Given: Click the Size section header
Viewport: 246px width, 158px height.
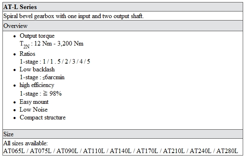Looking at the screenshot, I should click(9, 134).
